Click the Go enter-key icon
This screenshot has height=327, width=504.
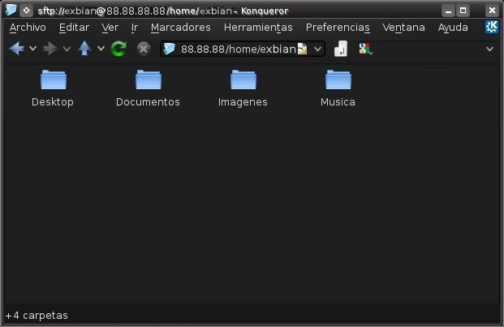point(341,49)
